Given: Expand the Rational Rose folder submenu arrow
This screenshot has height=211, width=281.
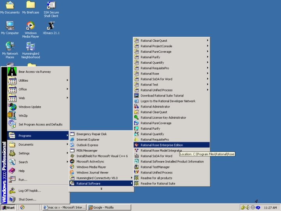Looking at the screenshot, I should (x=208, y=73).
